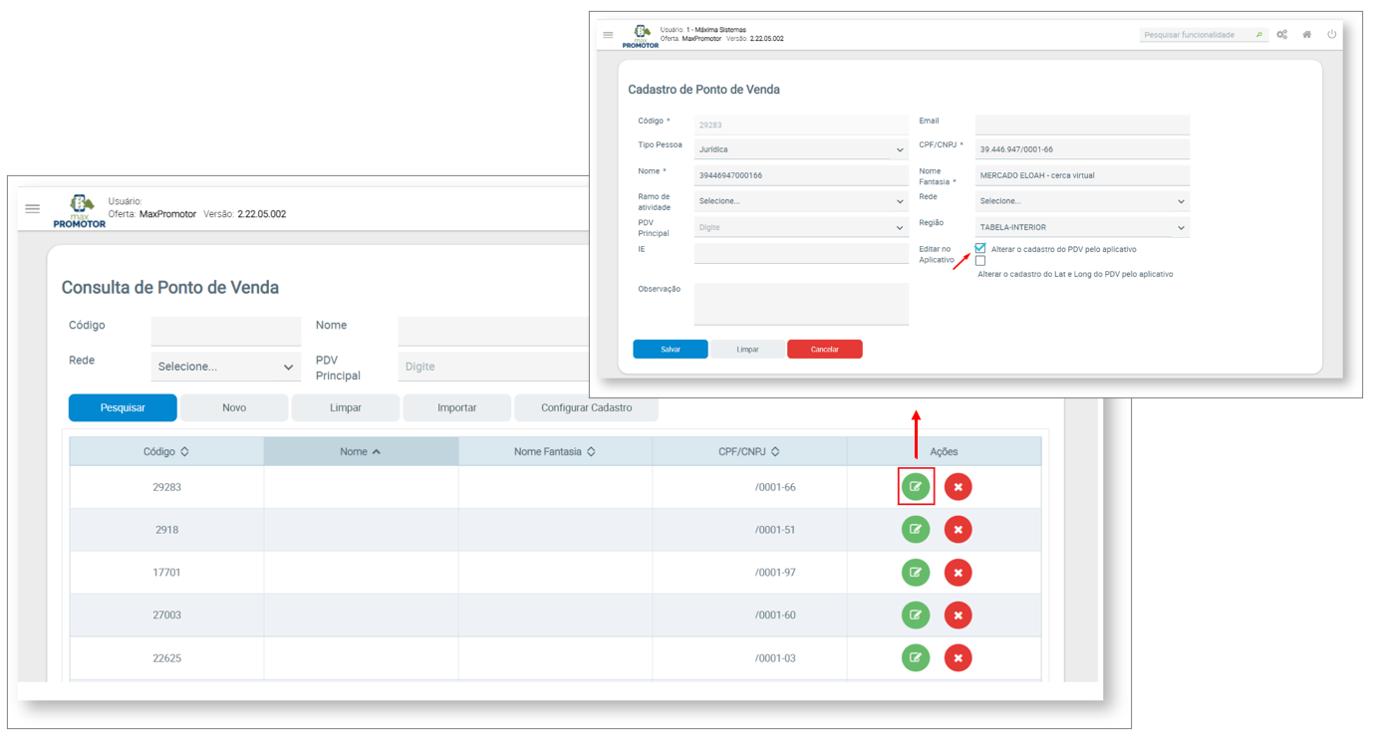Open the settings gears icon
Viewport: 1373px width, 737px height.
pyautogui.click(x=1281, y=35)
